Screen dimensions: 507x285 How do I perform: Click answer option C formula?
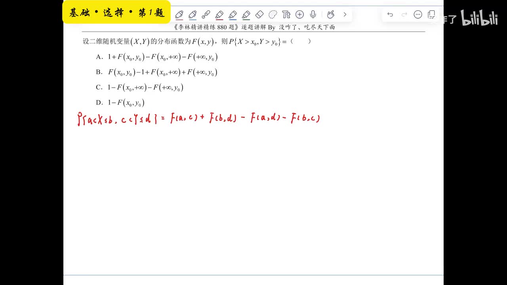(x=145, y=87)
